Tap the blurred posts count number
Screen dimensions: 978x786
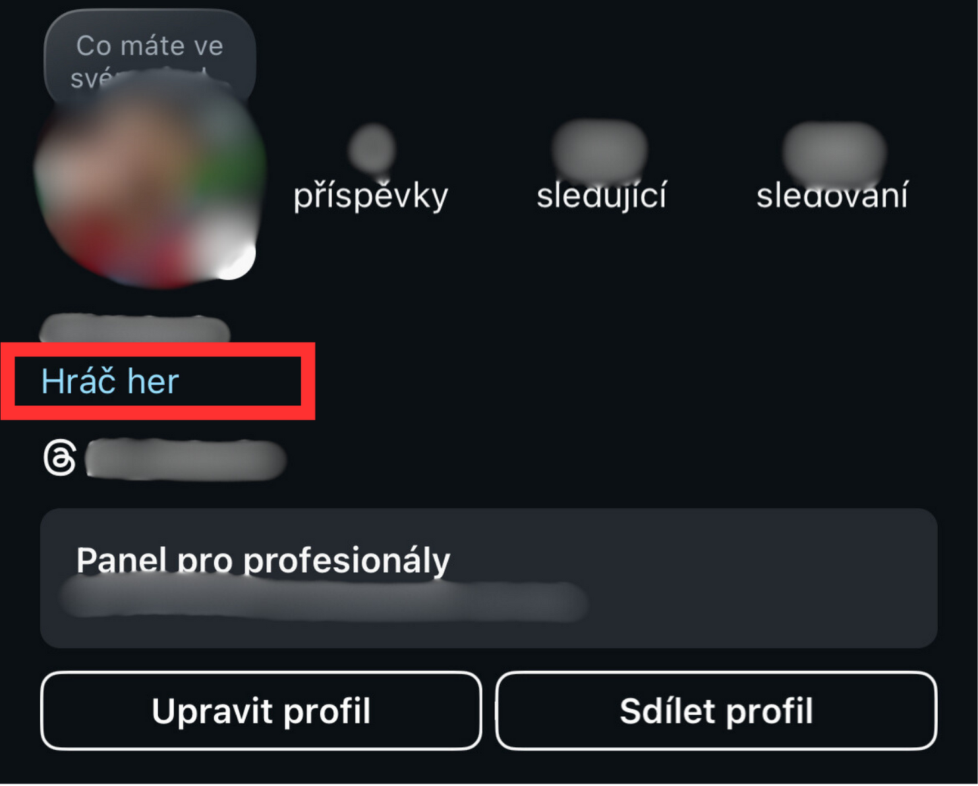point(372,148)
